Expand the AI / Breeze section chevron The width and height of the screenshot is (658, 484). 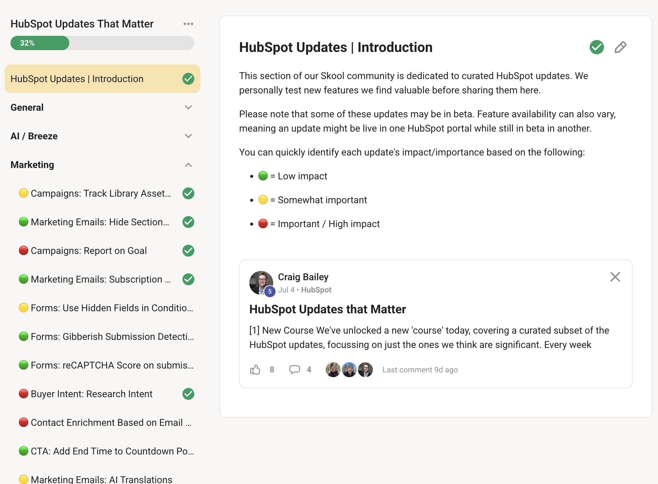[x=188, y=136]
